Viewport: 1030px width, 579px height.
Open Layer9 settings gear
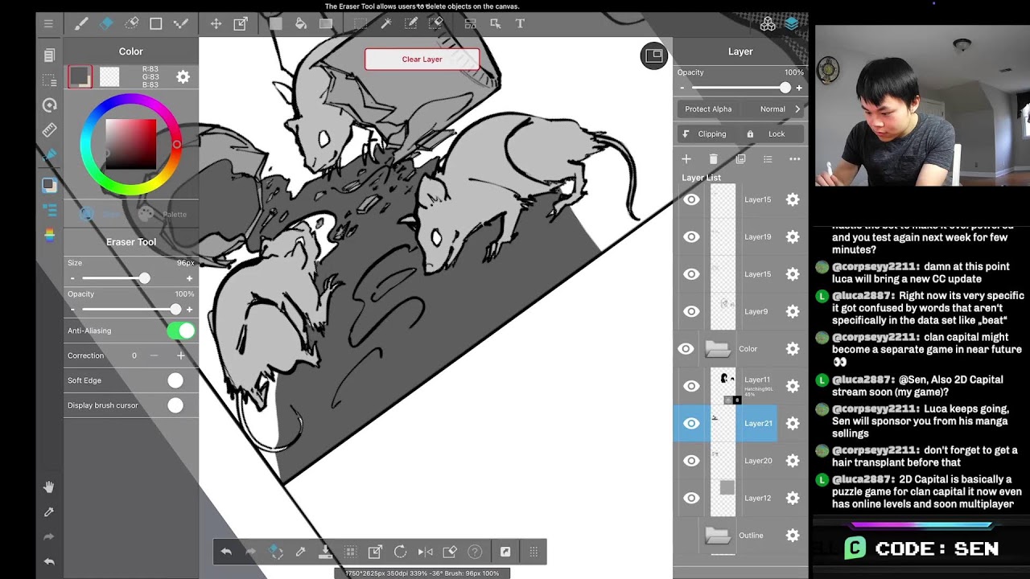tap(793, 311)
